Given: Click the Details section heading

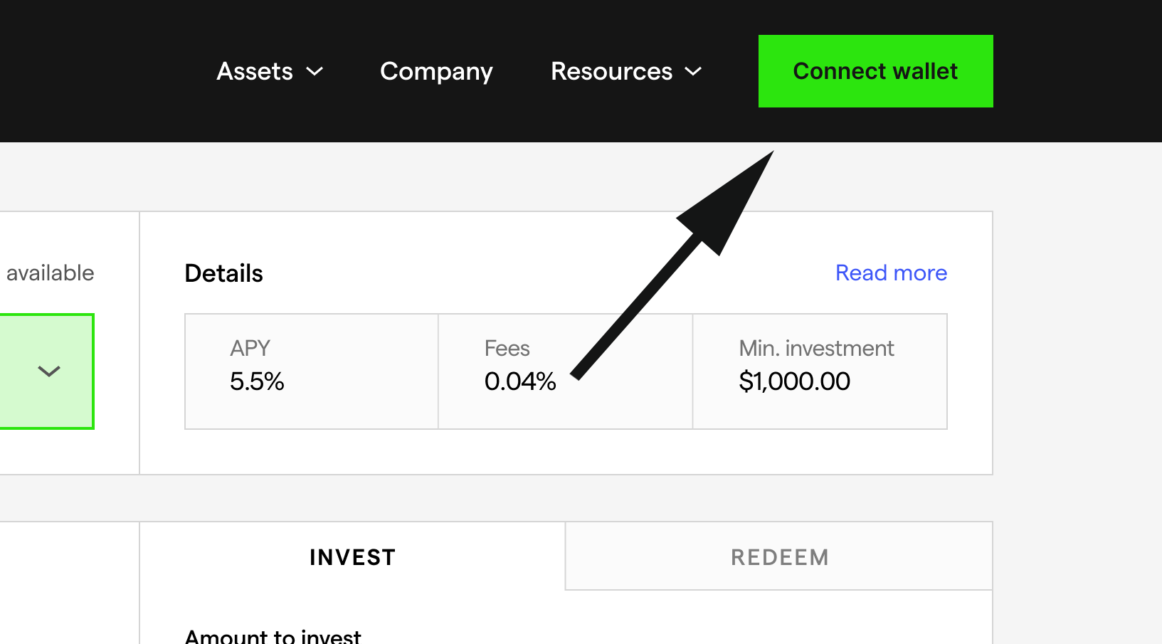Looking at the screenshot, I should coord(223,273).
